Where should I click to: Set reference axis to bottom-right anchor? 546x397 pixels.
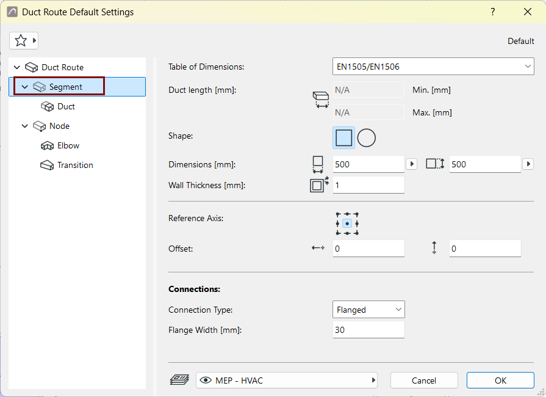[356, 233]
